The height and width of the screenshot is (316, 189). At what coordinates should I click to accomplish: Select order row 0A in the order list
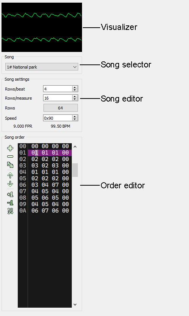click(45, 211)
